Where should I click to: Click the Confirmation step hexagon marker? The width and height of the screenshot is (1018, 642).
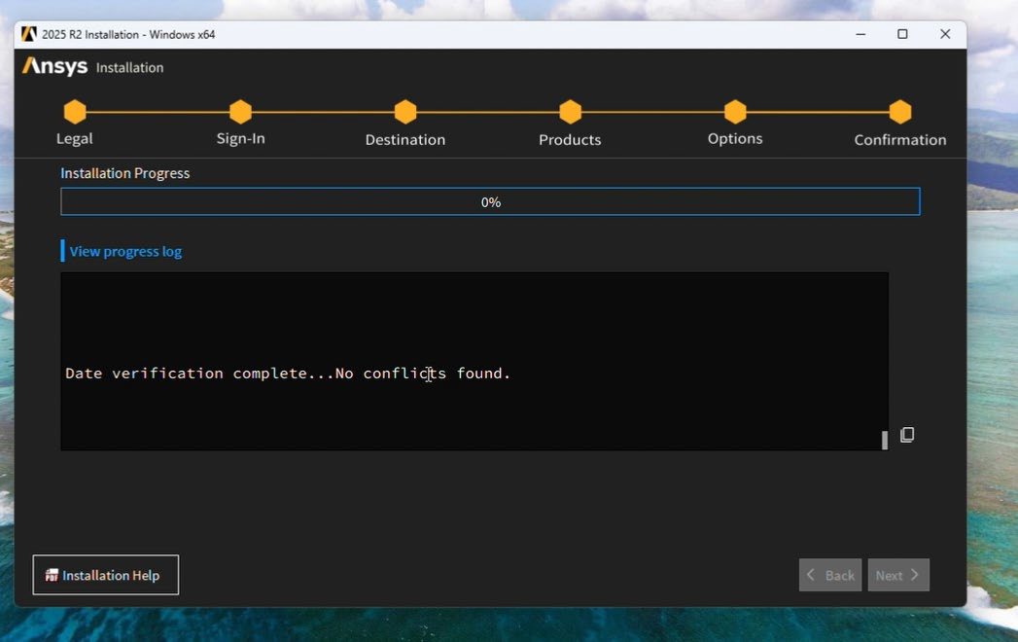[900, 112]
